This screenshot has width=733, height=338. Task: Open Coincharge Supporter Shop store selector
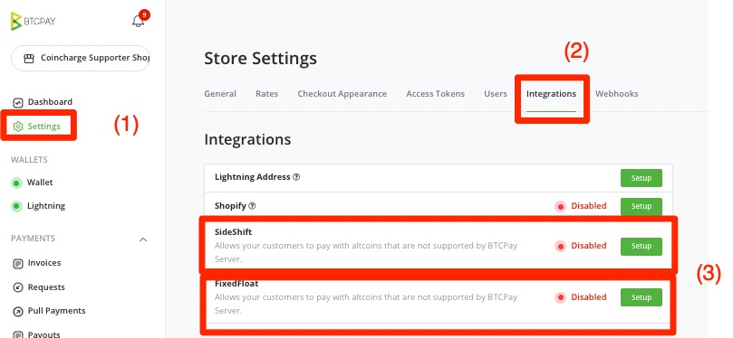(x=80, y=58)
